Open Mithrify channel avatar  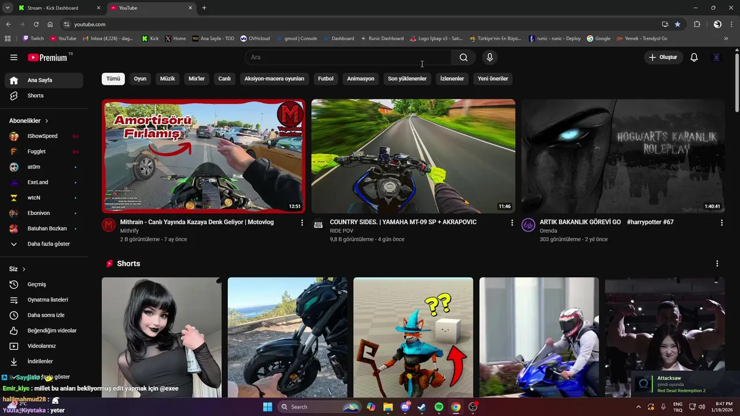(x=109, y=225)
